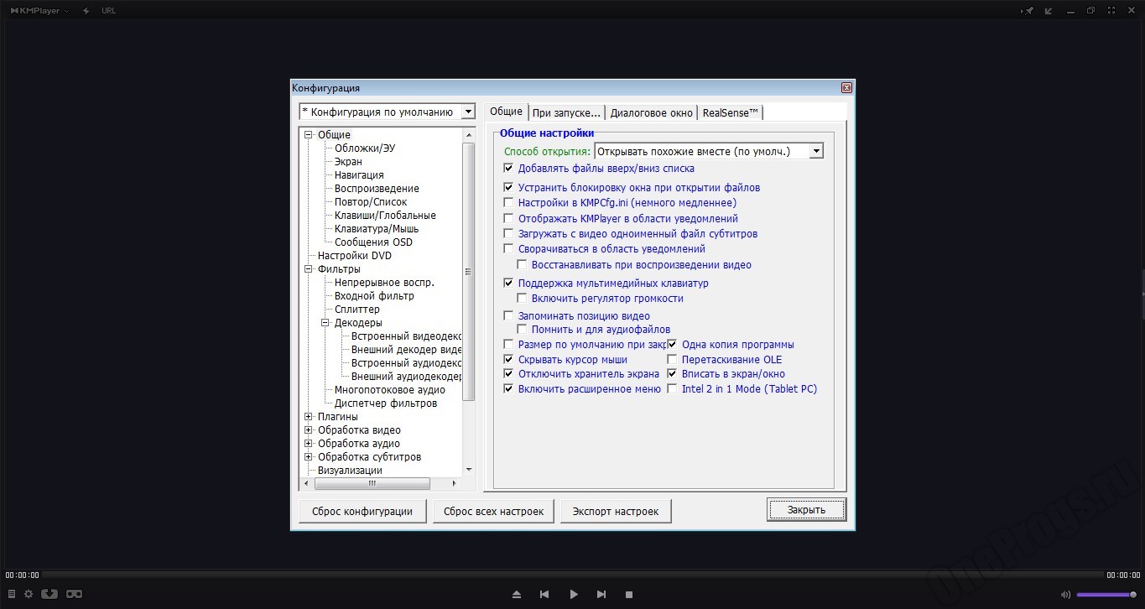The image size is (1145, 609).
Task: Click the tree horizontal scrollbar right arrow
Action: point(455,484)
